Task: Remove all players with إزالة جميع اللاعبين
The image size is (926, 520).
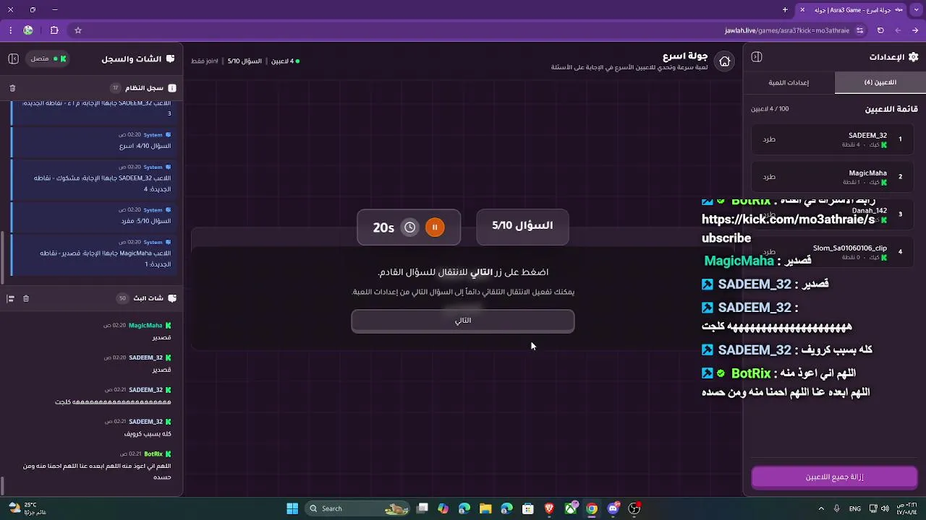Action: (x=834, y=477)
